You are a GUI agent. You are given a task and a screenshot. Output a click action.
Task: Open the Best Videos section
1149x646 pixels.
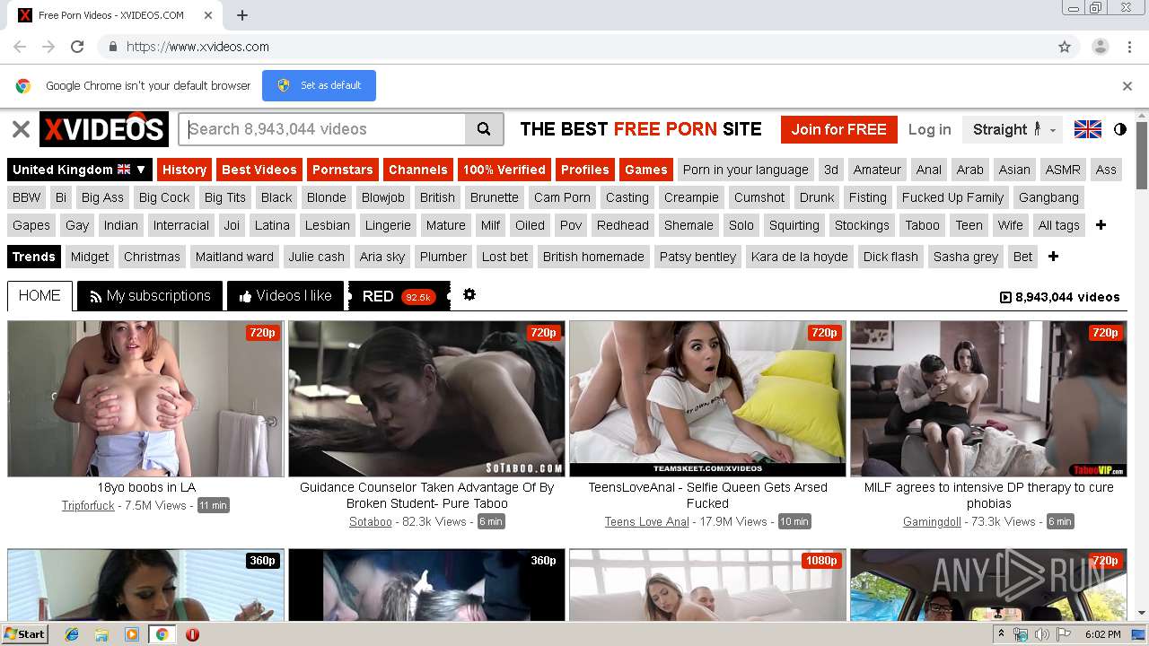coord(259,170)
